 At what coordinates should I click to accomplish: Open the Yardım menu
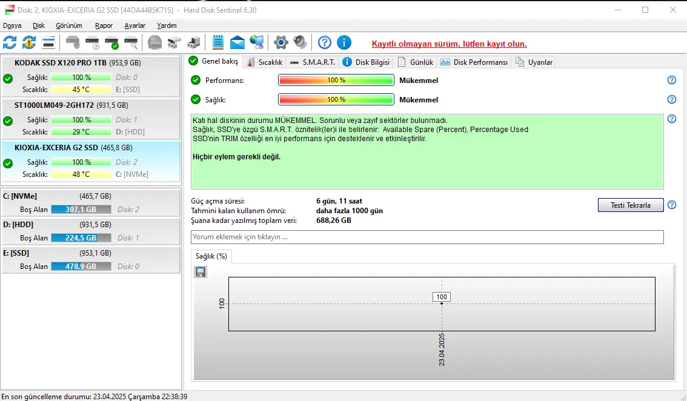pyautogui.click(x=167, y=25)
